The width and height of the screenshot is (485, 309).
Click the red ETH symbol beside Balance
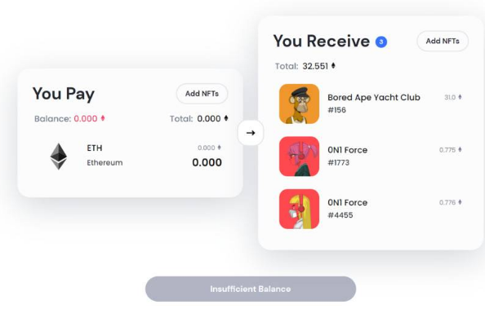[103, 118]
